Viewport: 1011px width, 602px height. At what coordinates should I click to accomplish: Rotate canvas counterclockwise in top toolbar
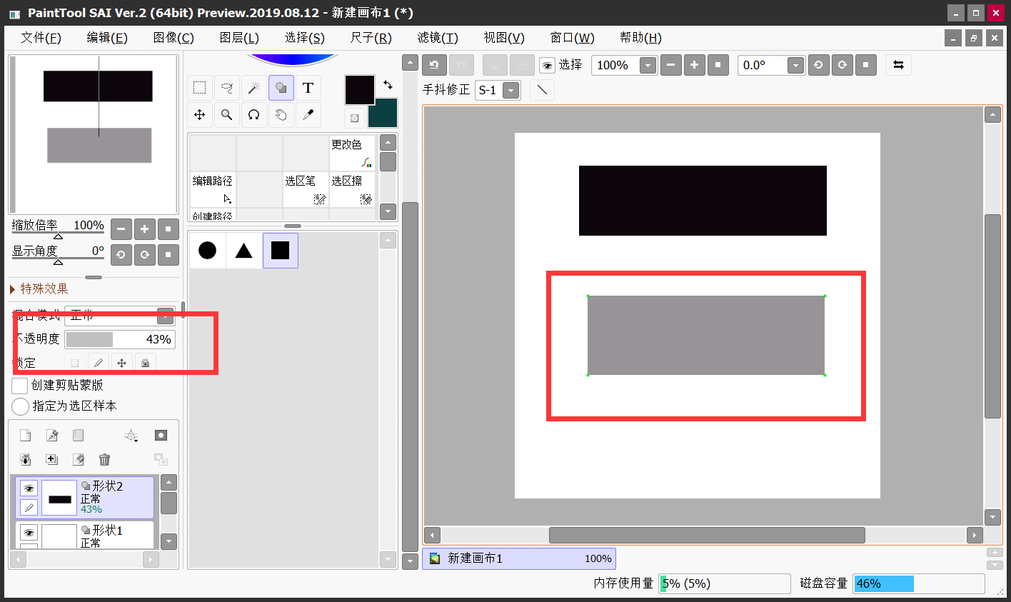818,65
